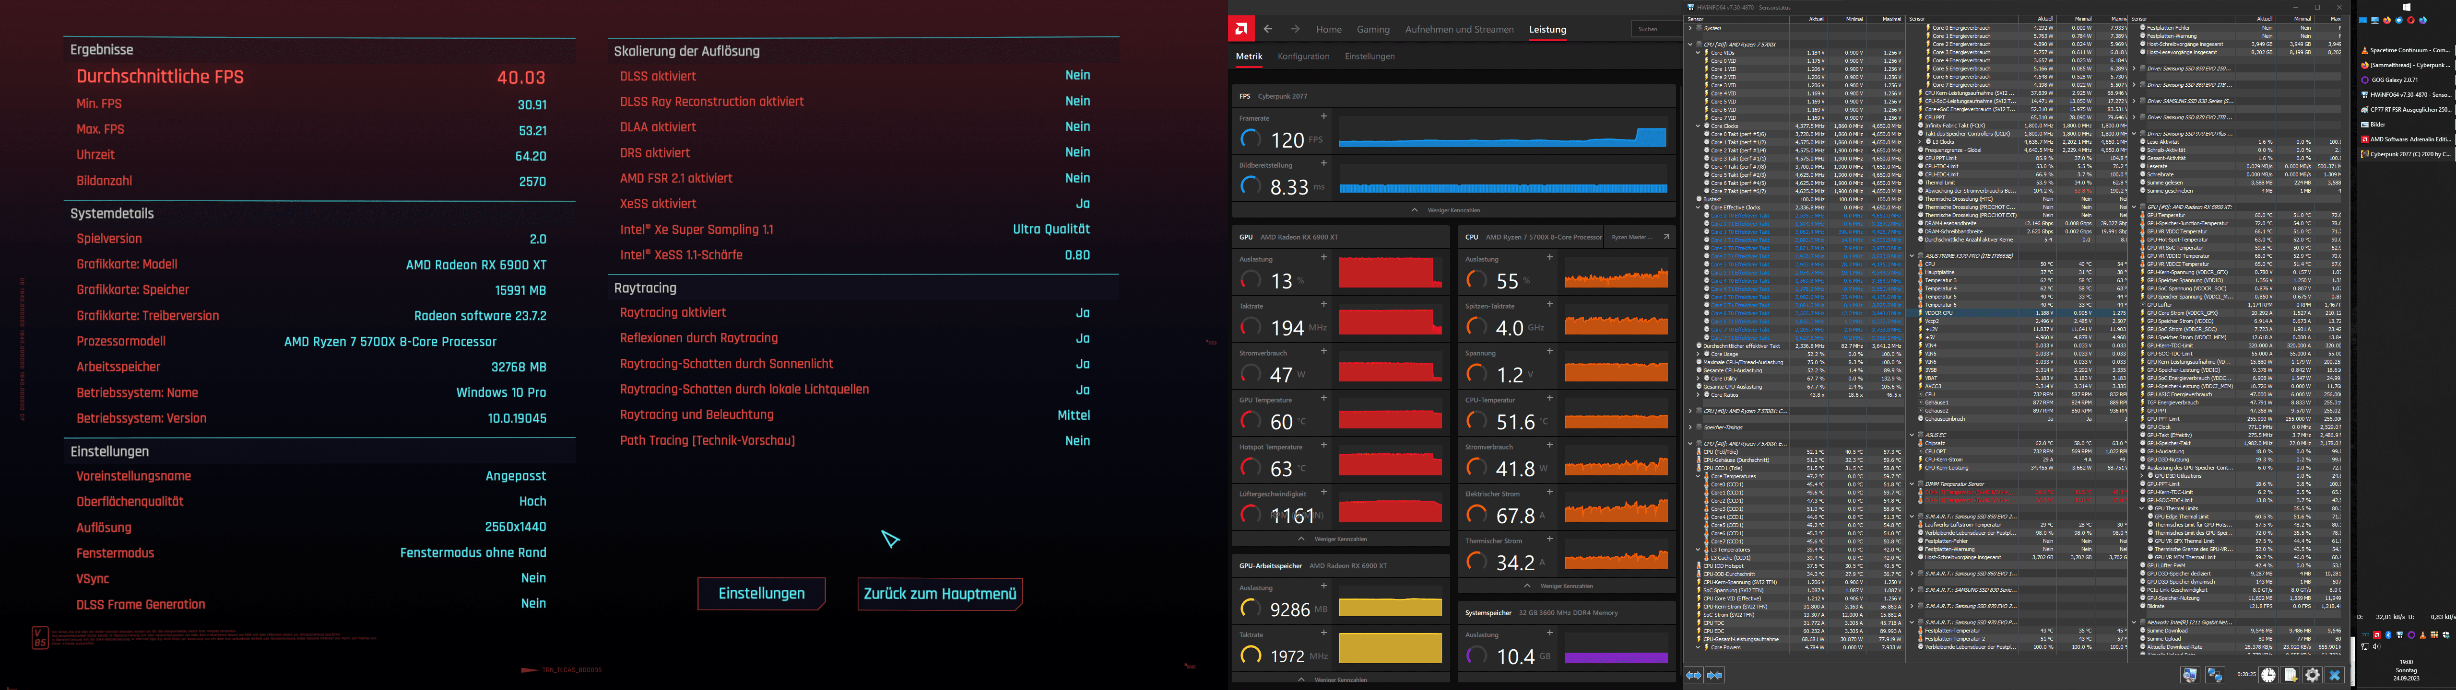This screenshot has height=690, width=2456.
Task: Expand Drive: Samsung SSD 850 EVO node
Action: coord(2134,69)
